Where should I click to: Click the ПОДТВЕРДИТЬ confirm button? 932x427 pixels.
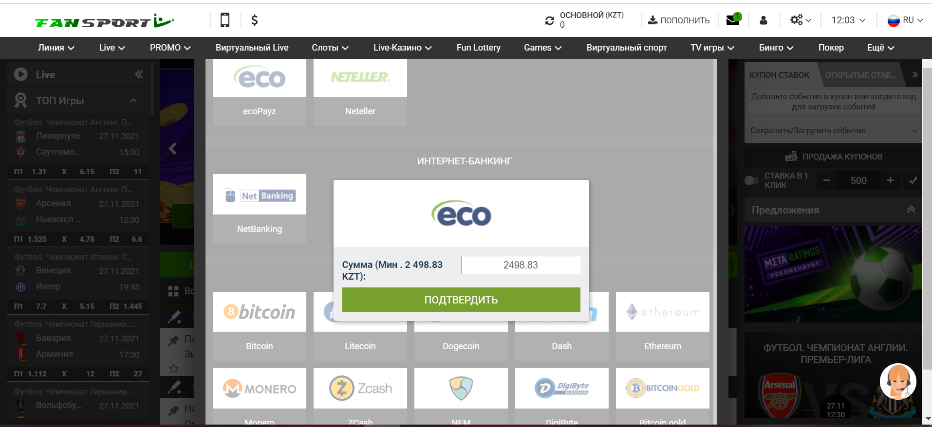(x=461, y=300)
